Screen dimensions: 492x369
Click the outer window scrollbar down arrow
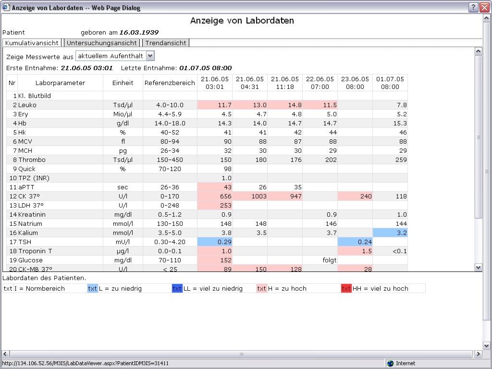pyautogui.click(x=487, y=346)
